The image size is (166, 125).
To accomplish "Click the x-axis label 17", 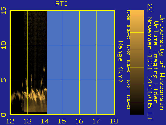I will point(96,121).
